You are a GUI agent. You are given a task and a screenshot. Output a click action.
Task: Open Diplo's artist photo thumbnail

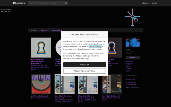[133, 43]
